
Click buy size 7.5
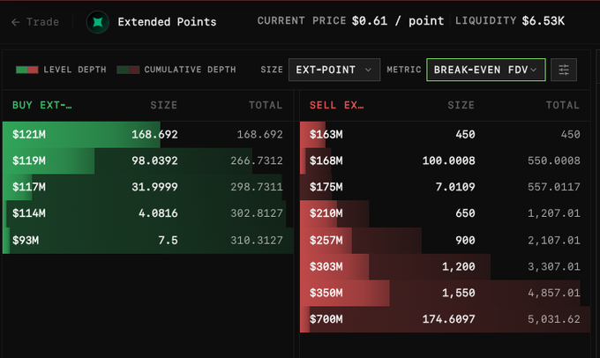click(x=168, y=240)
